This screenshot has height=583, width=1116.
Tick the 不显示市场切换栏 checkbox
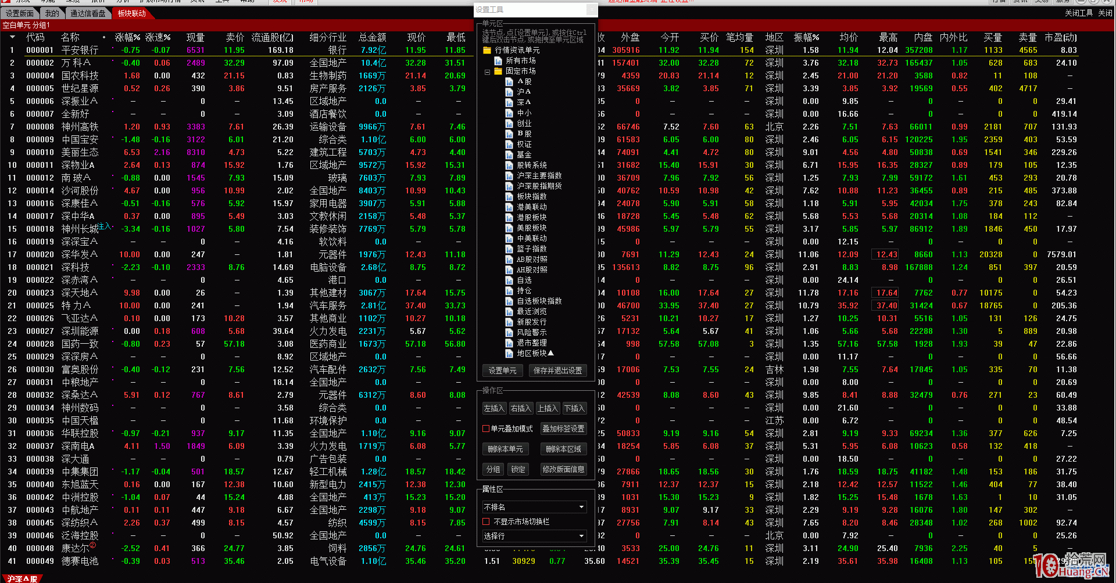[x=486, y=521]
